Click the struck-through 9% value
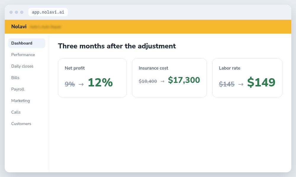 (70, 84)
